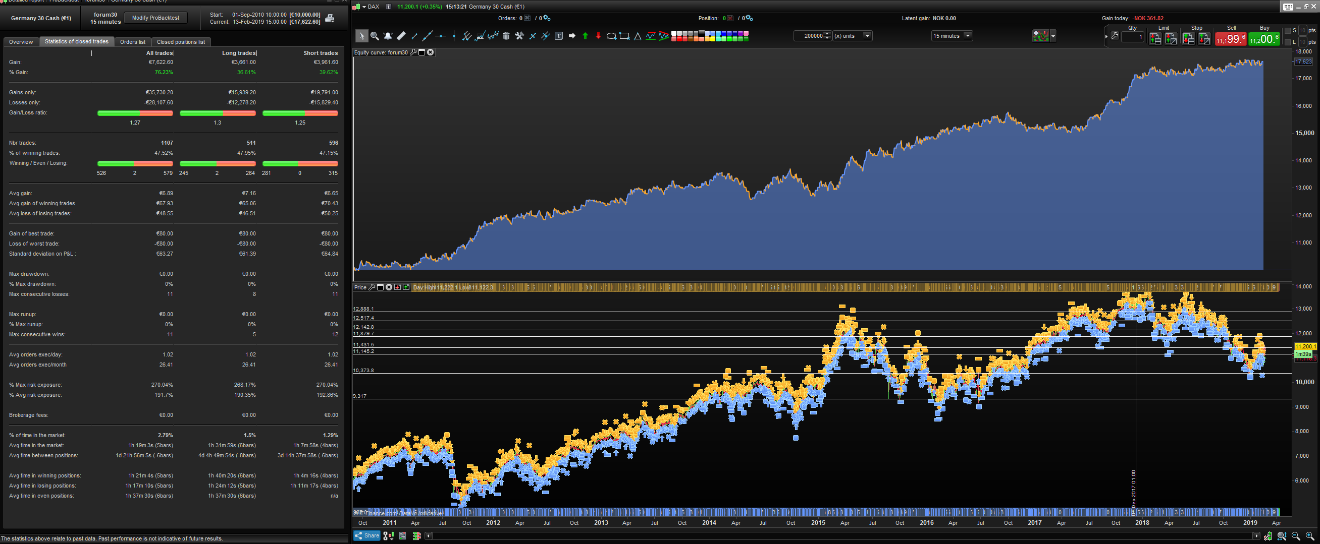The width and height of the screenshot is (1320, 544).
Task: Click the on-screen keyboard icon at top right
Action: [1288, 7]
